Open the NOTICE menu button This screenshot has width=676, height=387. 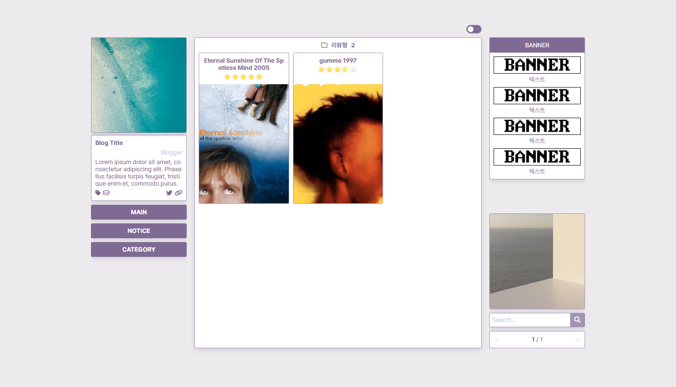139,231
